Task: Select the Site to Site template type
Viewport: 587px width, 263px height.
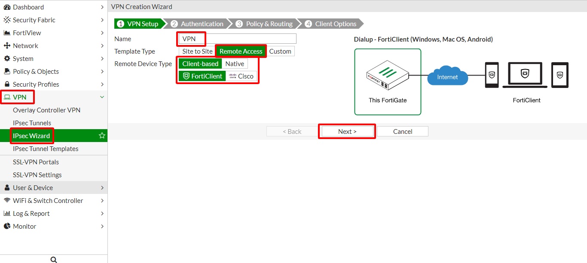Action: tap(197, 51)
